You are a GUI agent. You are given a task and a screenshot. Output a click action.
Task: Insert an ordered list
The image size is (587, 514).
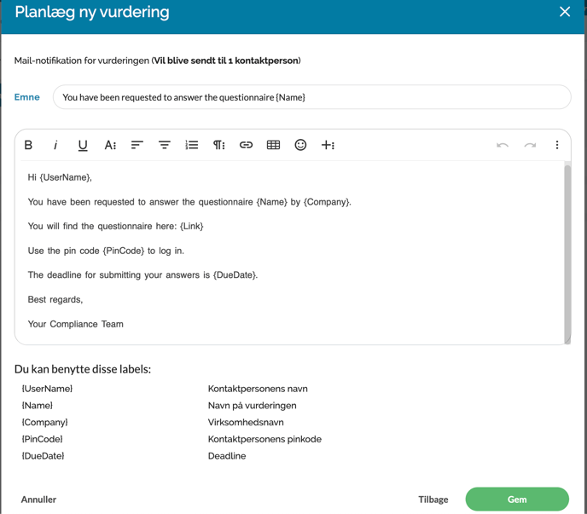pos(192,145)
